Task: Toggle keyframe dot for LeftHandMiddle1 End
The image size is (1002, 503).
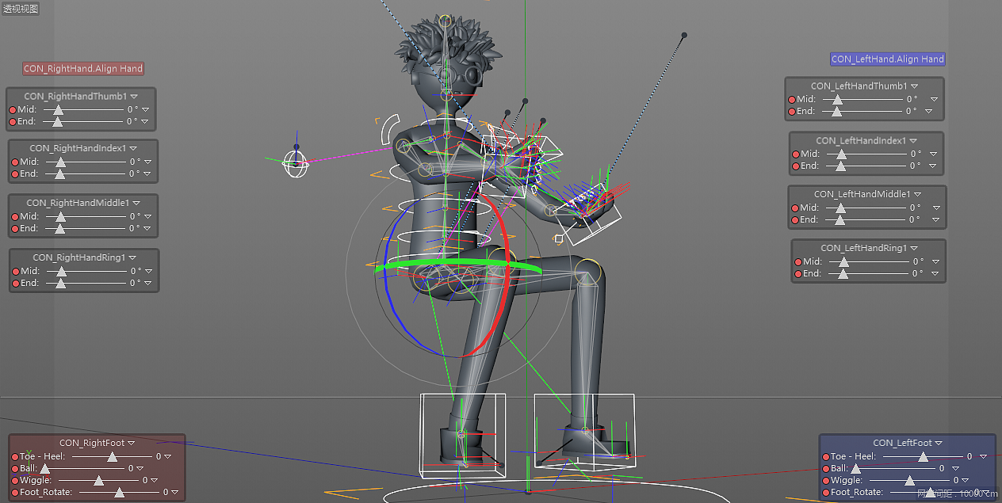Action: pos(795,219)
